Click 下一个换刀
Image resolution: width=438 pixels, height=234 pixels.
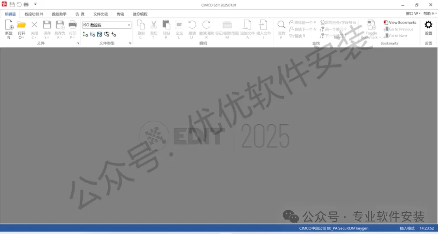click(x=333, y=36)
